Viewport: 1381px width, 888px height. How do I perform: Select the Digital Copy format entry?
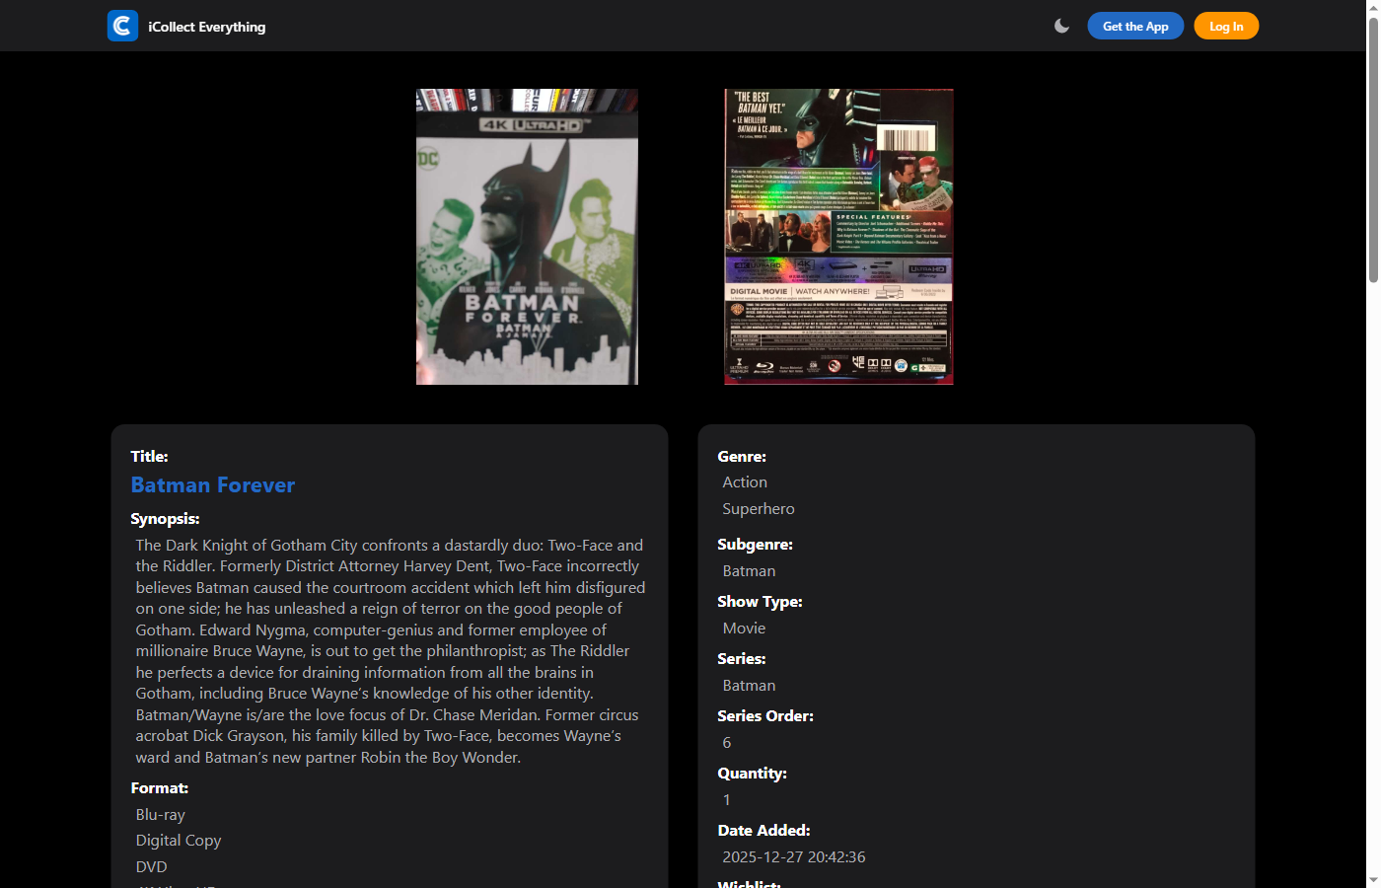coord(178,840)
